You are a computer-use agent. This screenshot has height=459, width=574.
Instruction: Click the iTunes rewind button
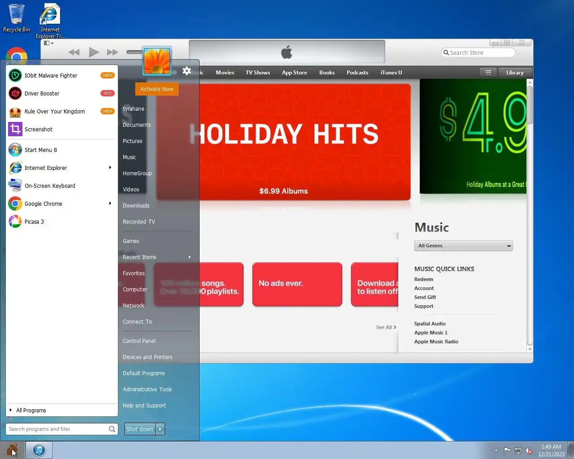pos(74,52)
